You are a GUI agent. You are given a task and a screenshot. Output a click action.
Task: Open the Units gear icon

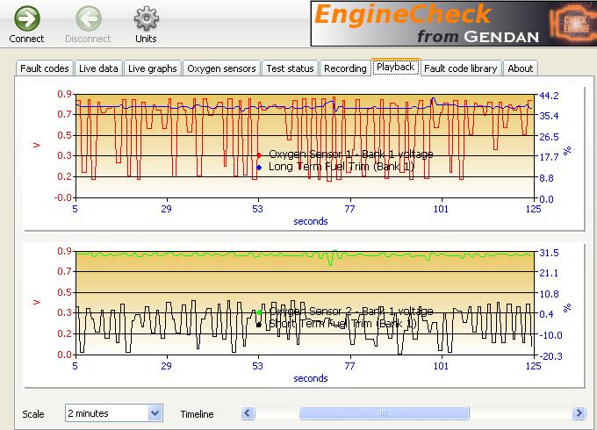tap(146, 18)
